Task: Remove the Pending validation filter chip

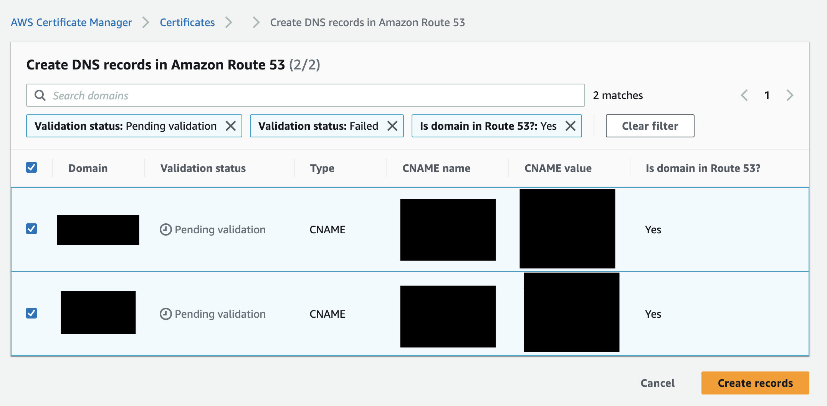Action: click(231, 126)
